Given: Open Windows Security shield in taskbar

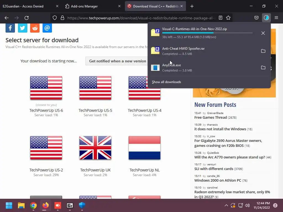Looking at the screenshot, I should (x=82, y=205).
